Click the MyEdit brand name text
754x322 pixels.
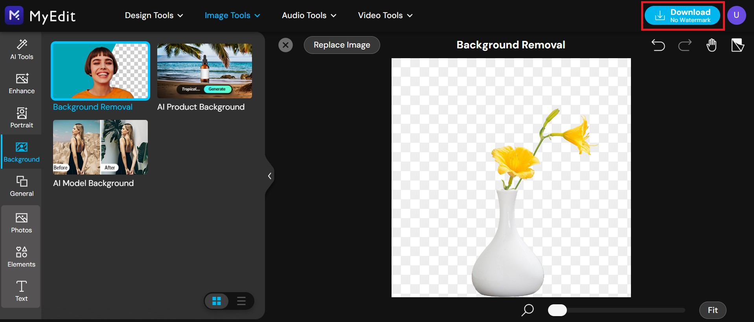53,17
